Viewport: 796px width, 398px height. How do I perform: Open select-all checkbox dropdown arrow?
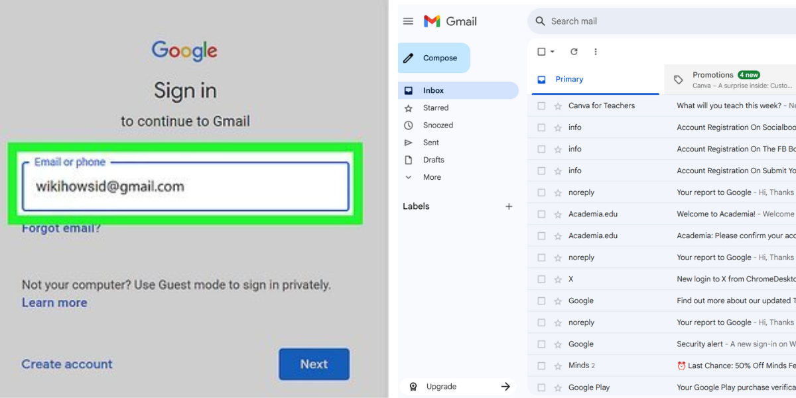(552, 52)
